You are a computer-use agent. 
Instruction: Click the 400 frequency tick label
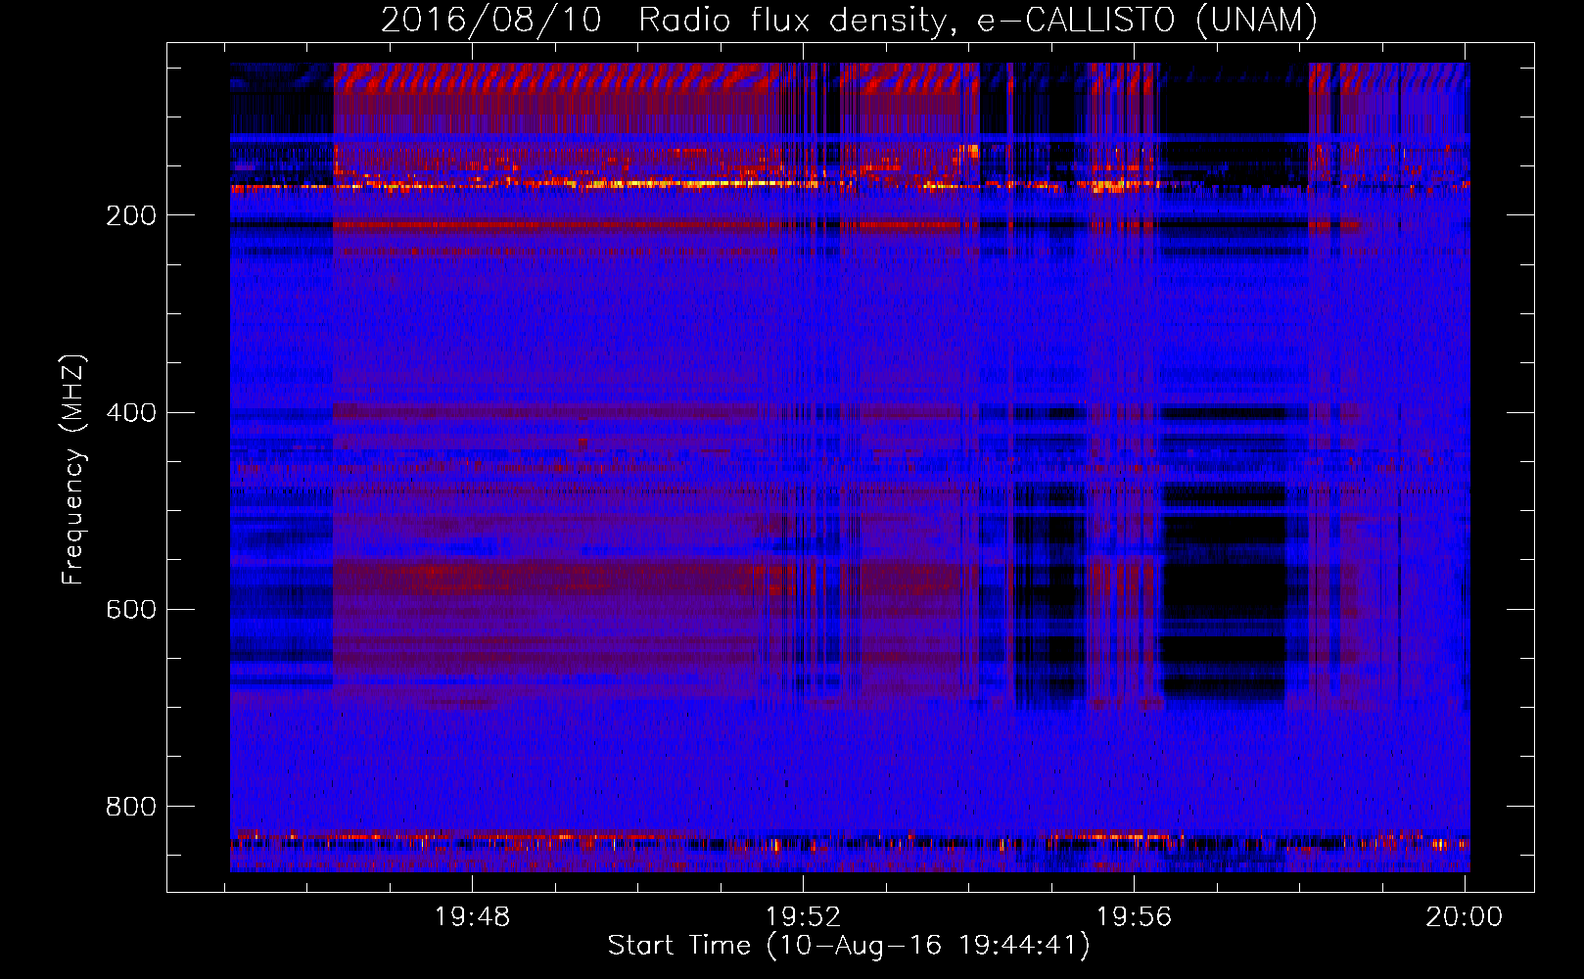tap(130, 412)
